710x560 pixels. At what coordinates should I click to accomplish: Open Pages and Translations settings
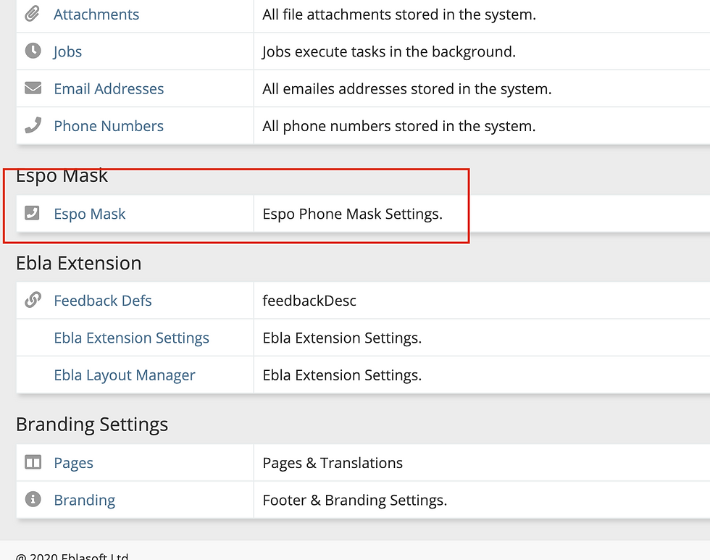(73, 462)
